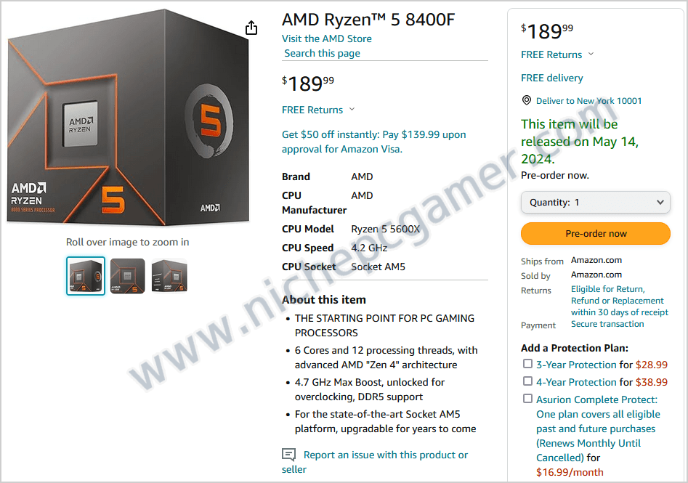Check the 3-Year Protection plan box
The width and height of the screenshot is (688, 483).
[527, 364]
